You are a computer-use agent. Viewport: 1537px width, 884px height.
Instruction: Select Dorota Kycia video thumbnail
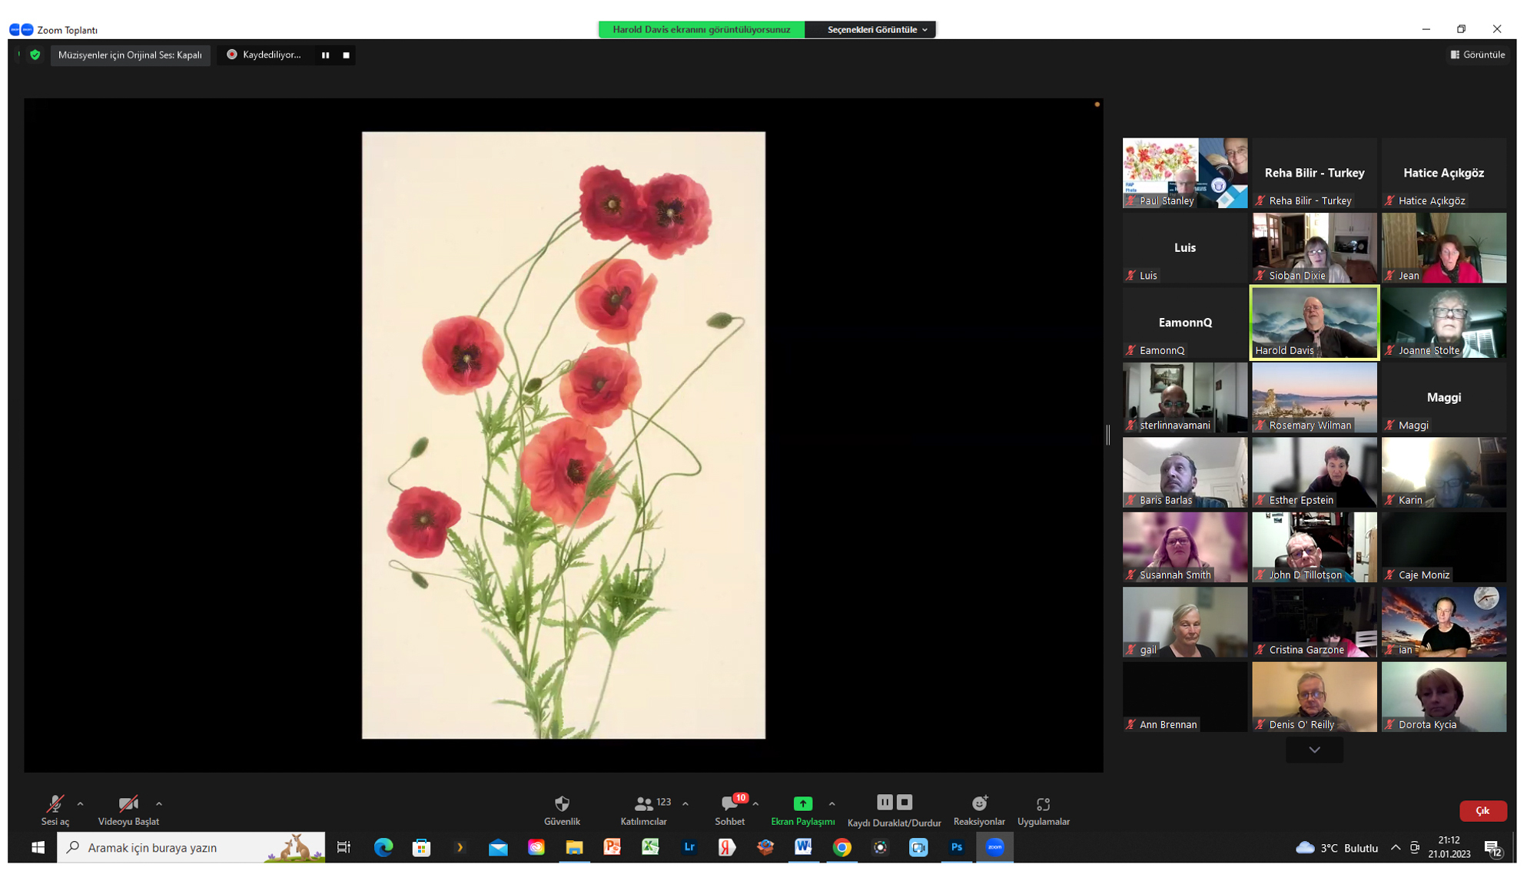[1443, 697]
